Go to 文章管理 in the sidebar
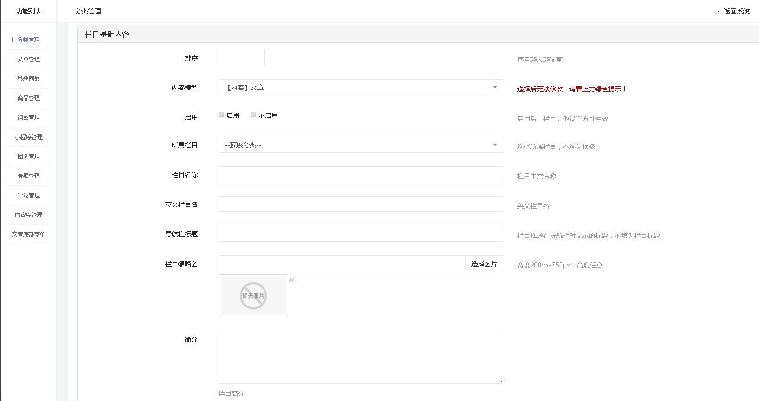This screenshot has height=401, width=759. [29, 59]
